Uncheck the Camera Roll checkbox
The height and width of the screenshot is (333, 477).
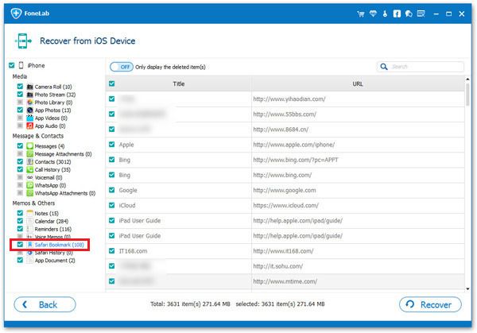click(x=20, y=87)
